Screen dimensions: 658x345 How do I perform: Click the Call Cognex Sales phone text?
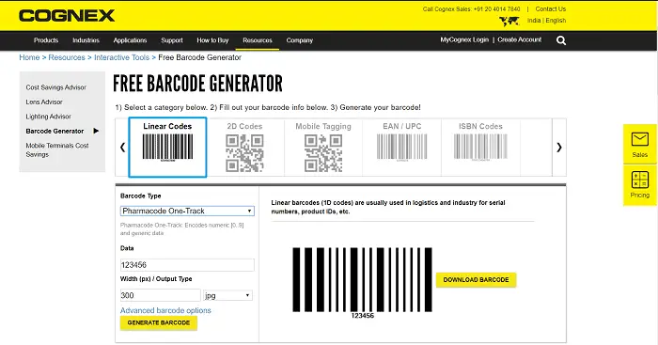coord(471,8)
